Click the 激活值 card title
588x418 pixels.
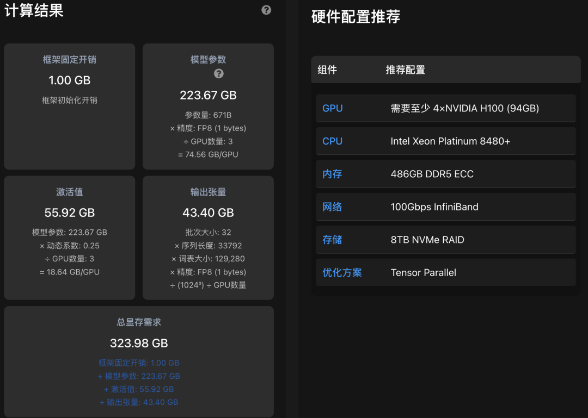coord(69,192)
